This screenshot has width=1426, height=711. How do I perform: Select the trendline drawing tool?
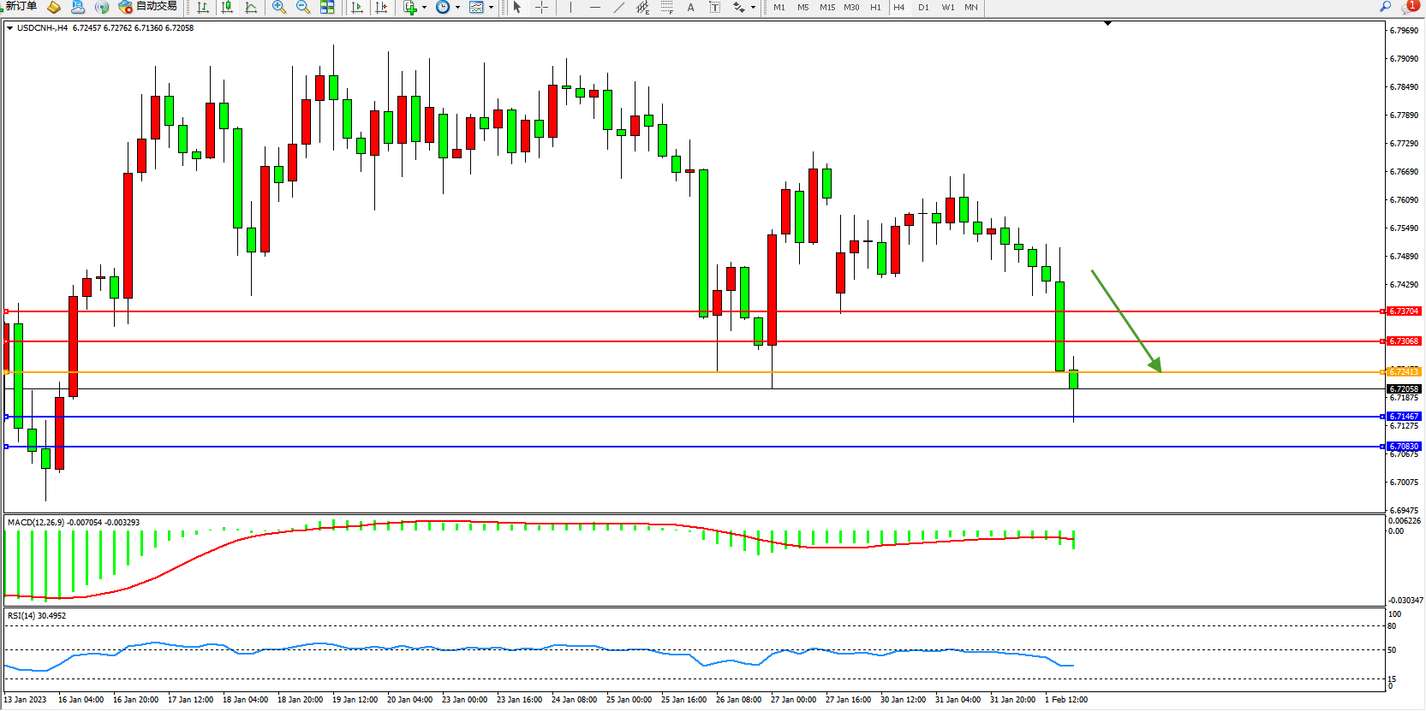(618, 8)
